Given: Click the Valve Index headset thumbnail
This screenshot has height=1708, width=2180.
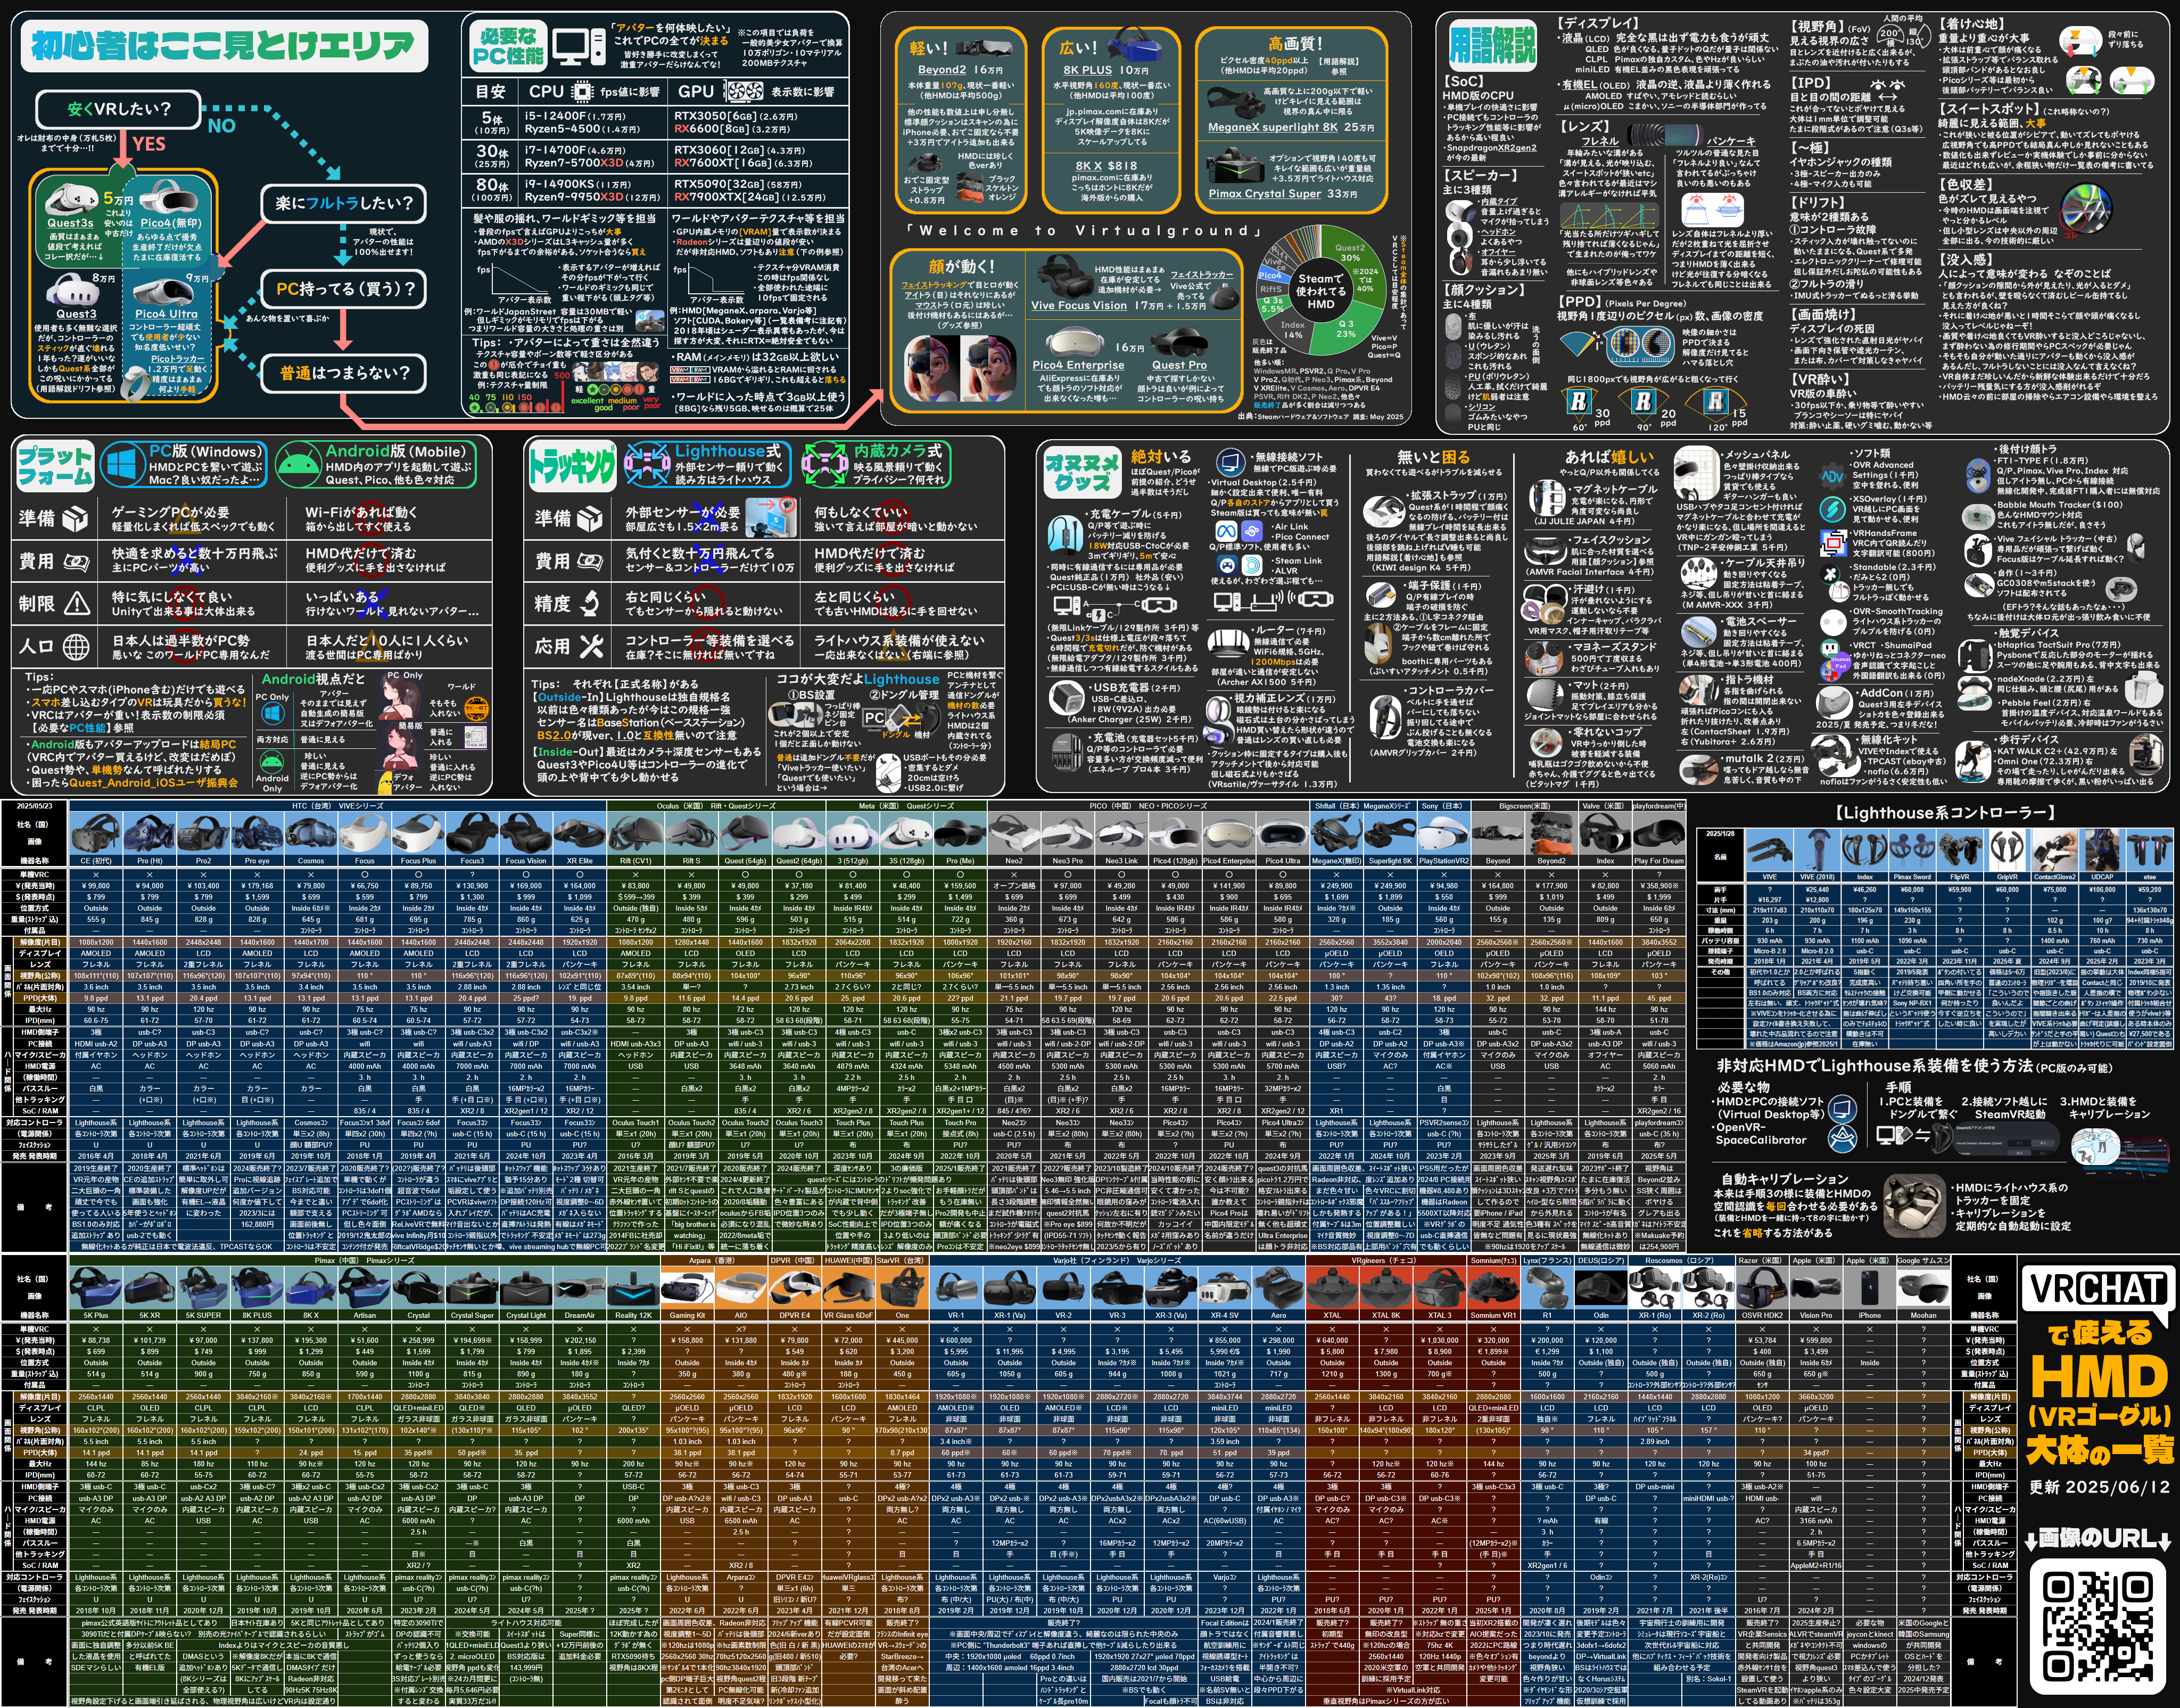Looking at the screenshot, I should coord(1605,833).
